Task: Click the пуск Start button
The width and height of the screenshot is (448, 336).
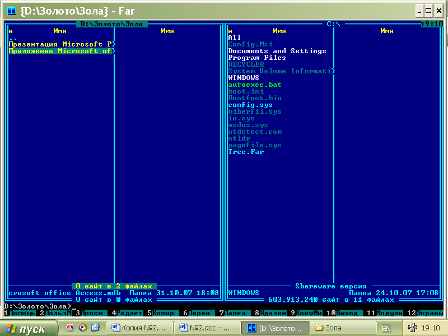Action: pos(29,329)
